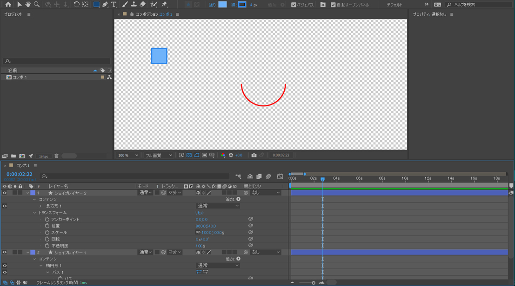Open the blue fill color swatch
This screenshot has width=515, height=286.
pos(222,5)
